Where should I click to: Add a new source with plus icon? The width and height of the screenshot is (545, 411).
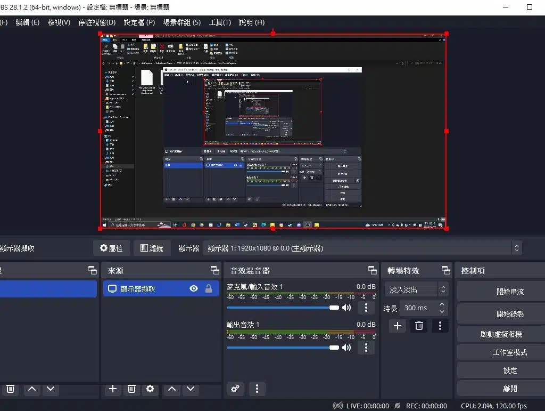tap(112, 389)
